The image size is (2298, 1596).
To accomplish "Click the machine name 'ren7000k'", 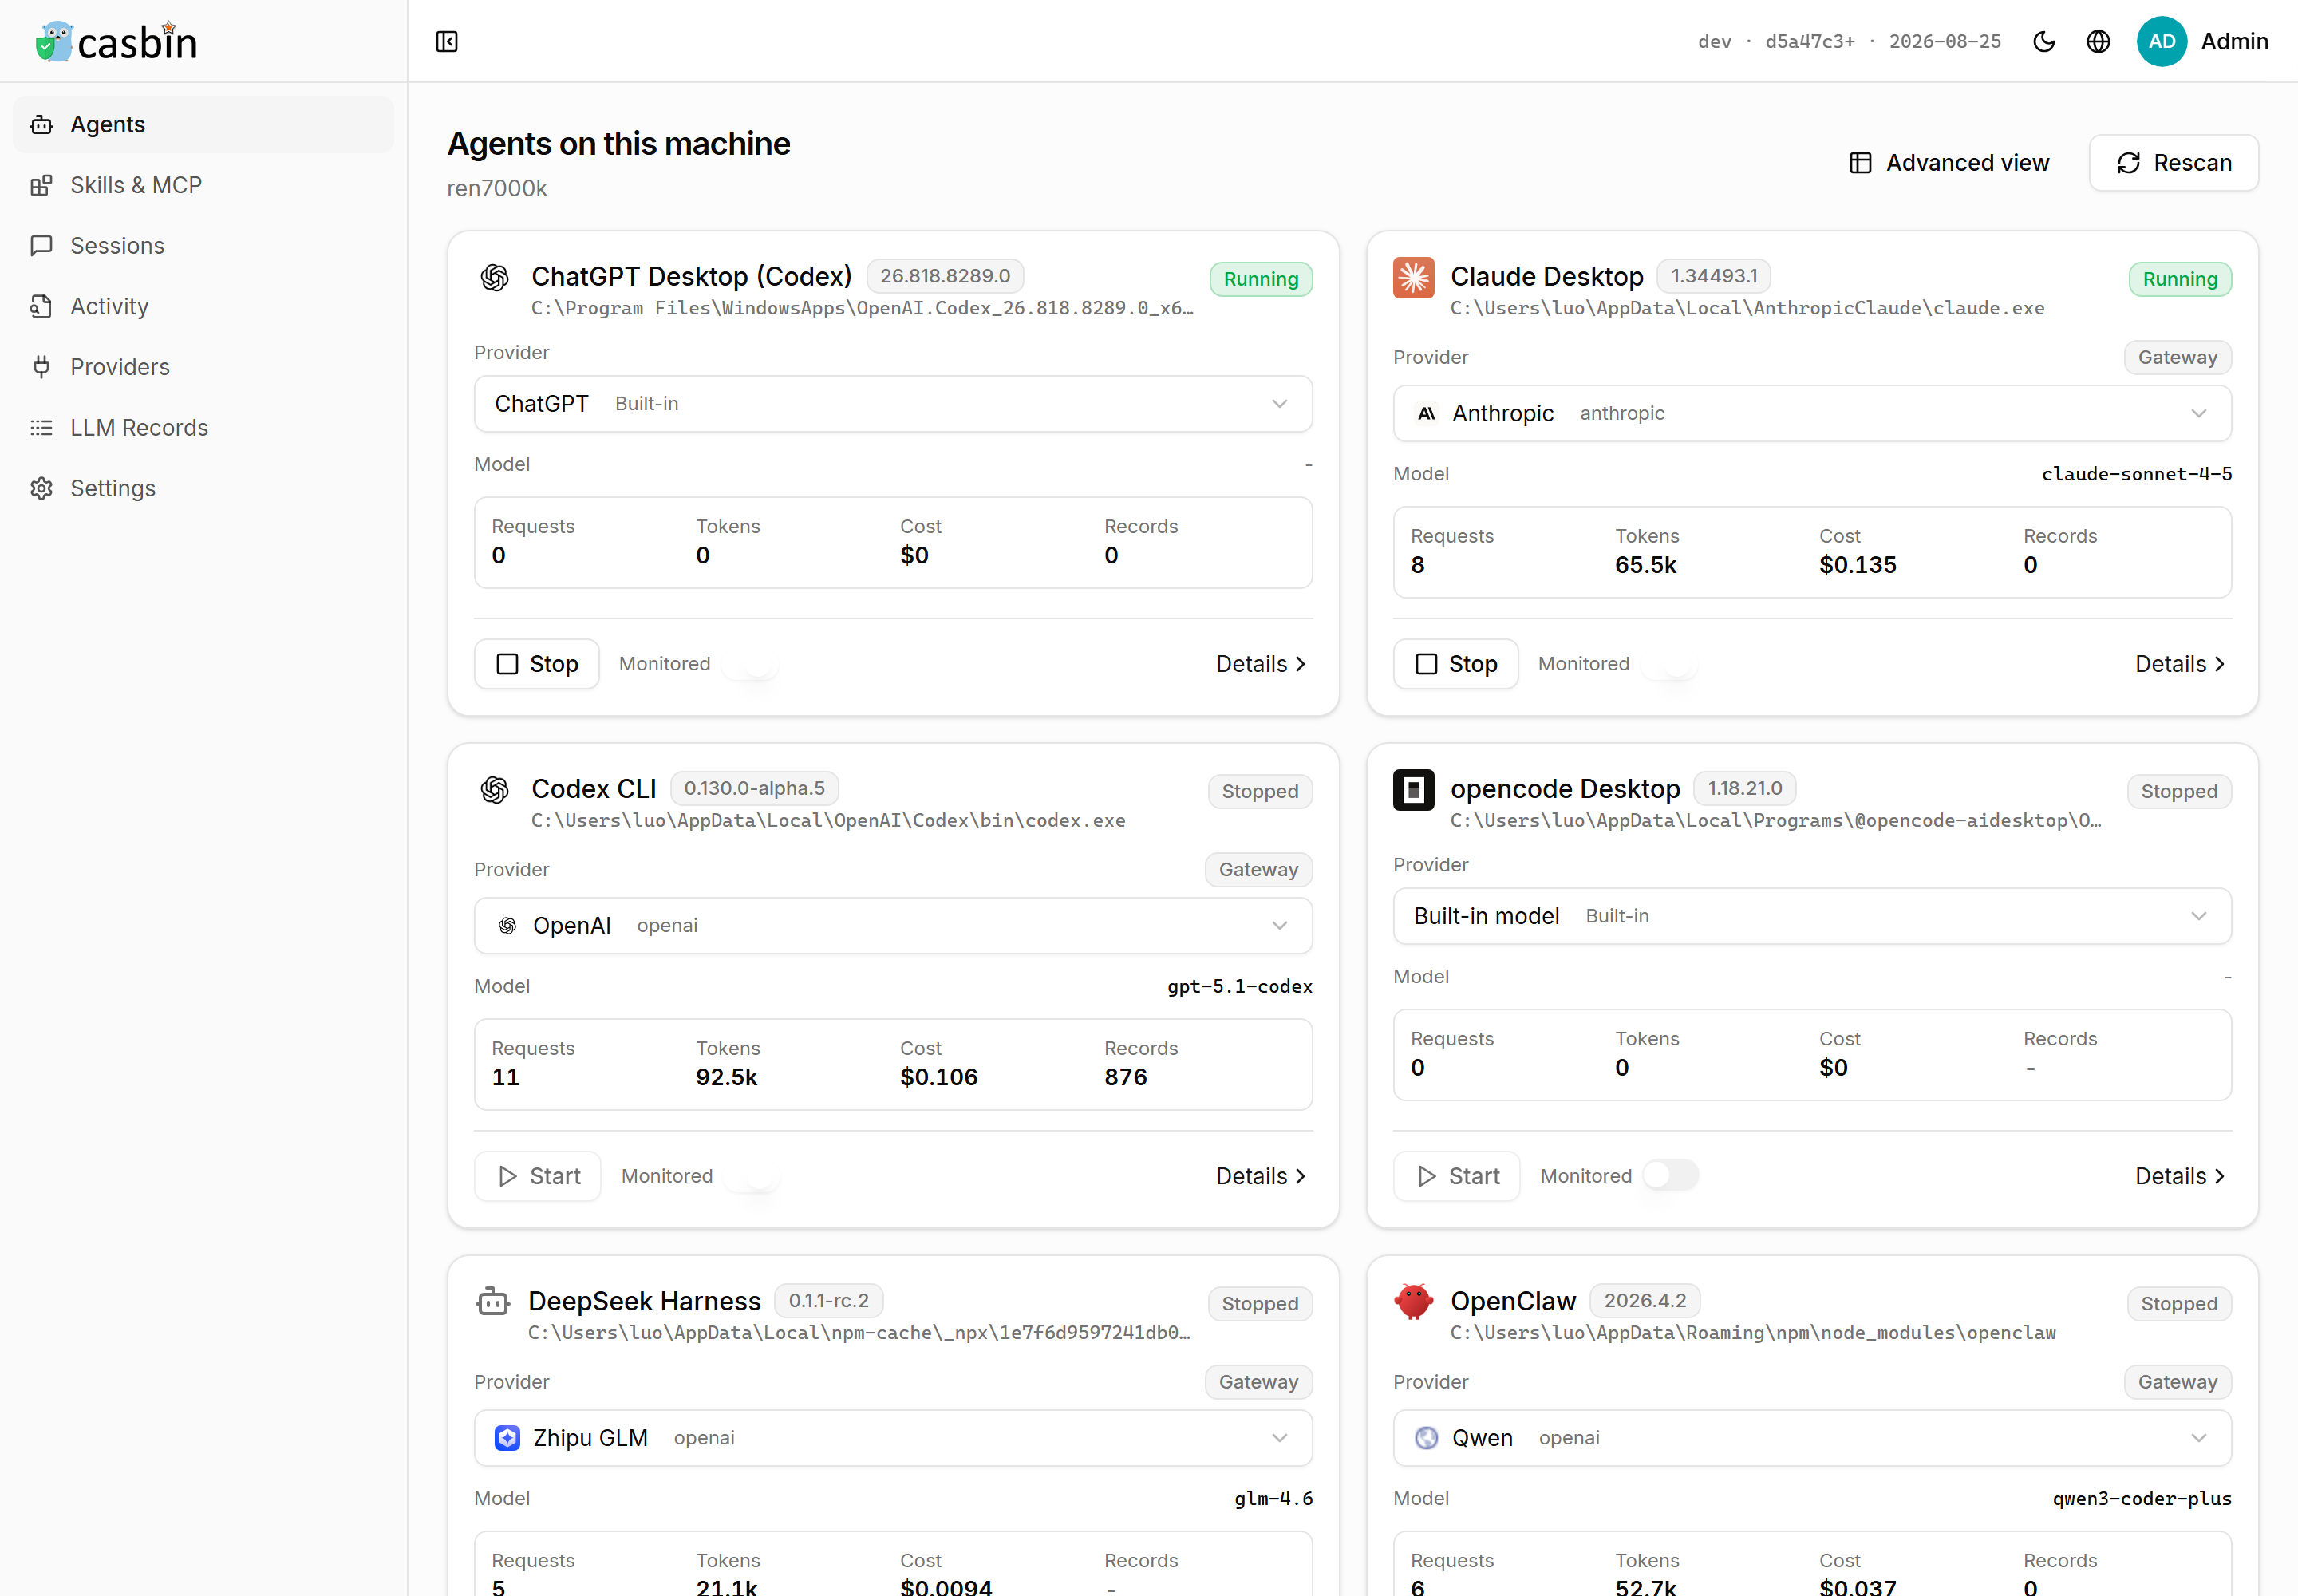I will pyautogui.click(x=497, y=189).
